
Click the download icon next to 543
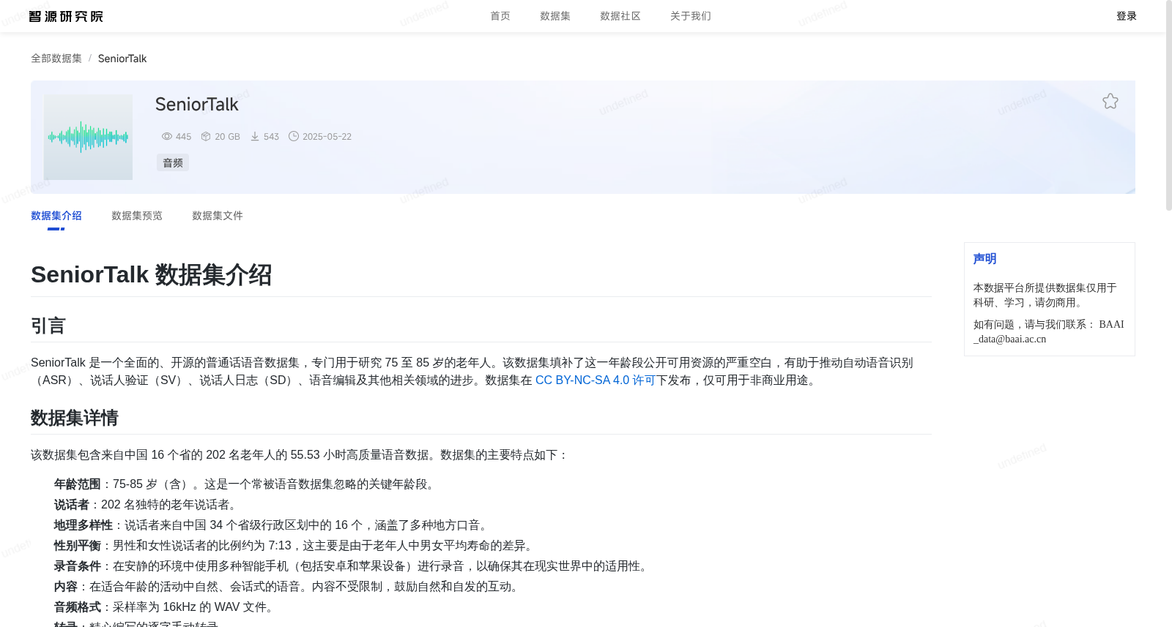click(255, 137)
